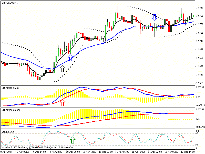The height and width of the screenshot is (154, 205).
Task: Click the 80 level on Stochastic scale
Action: [197, 133]
